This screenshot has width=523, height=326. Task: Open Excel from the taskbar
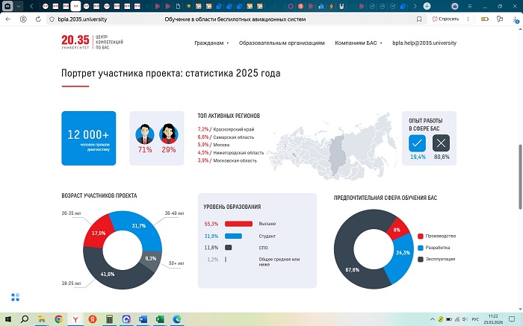click(160, 319)
